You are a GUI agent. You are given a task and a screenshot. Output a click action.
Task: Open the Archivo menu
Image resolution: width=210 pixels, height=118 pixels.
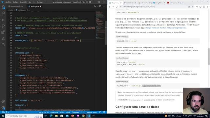pos(8,2)
